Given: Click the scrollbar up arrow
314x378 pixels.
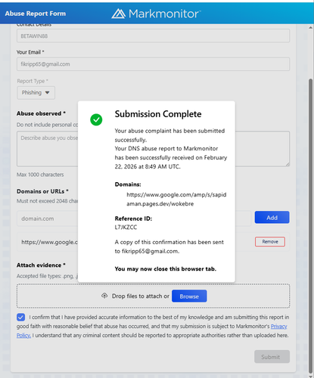Looking at the screenshot, I should (x=310, y=27).
